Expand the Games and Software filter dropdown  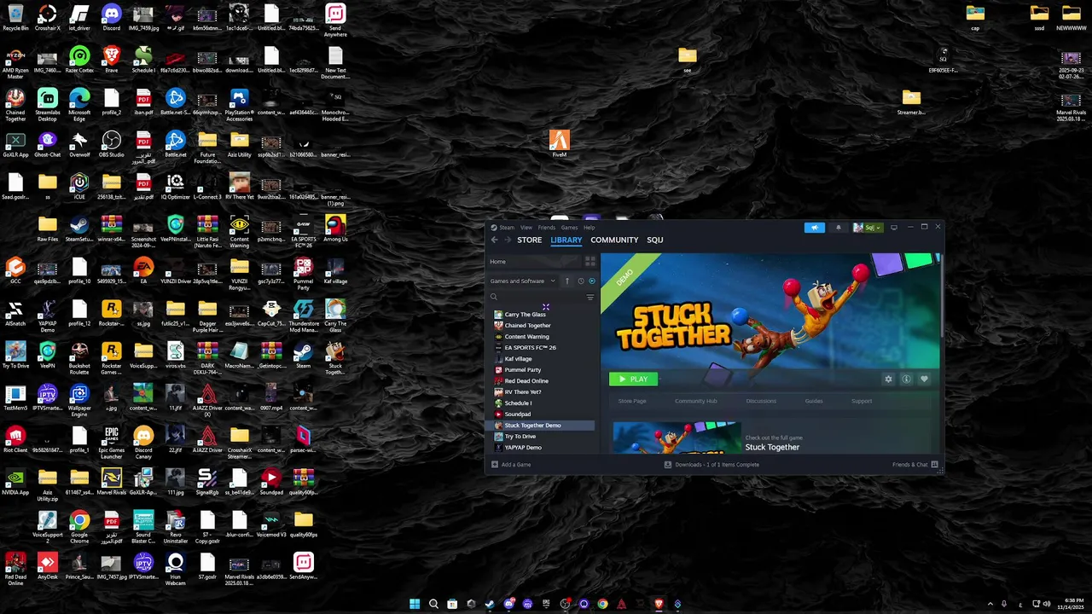pos(522,281)
